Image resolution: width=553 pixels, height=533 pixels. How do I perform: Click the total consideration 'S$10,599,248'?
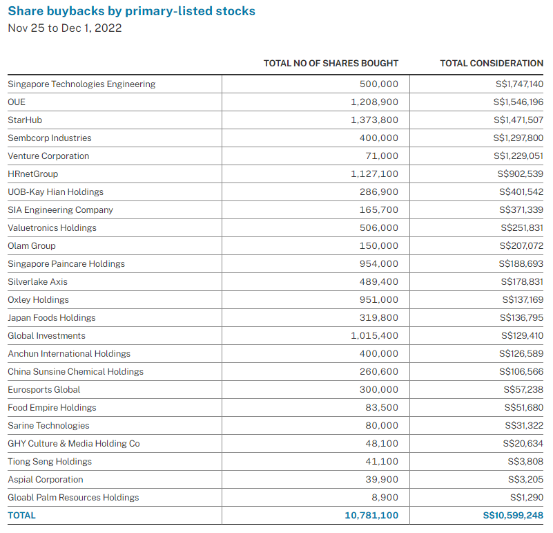pos(513,516)
